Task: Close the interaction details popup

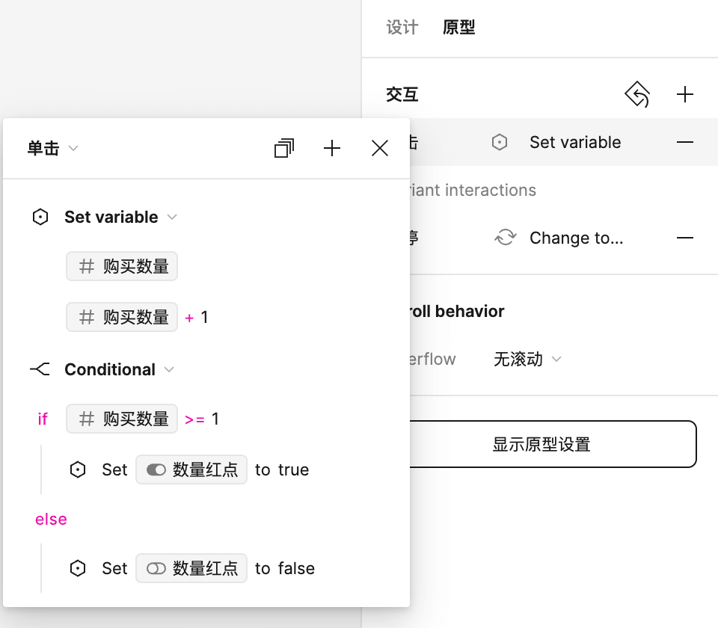Action: (380, 149)
